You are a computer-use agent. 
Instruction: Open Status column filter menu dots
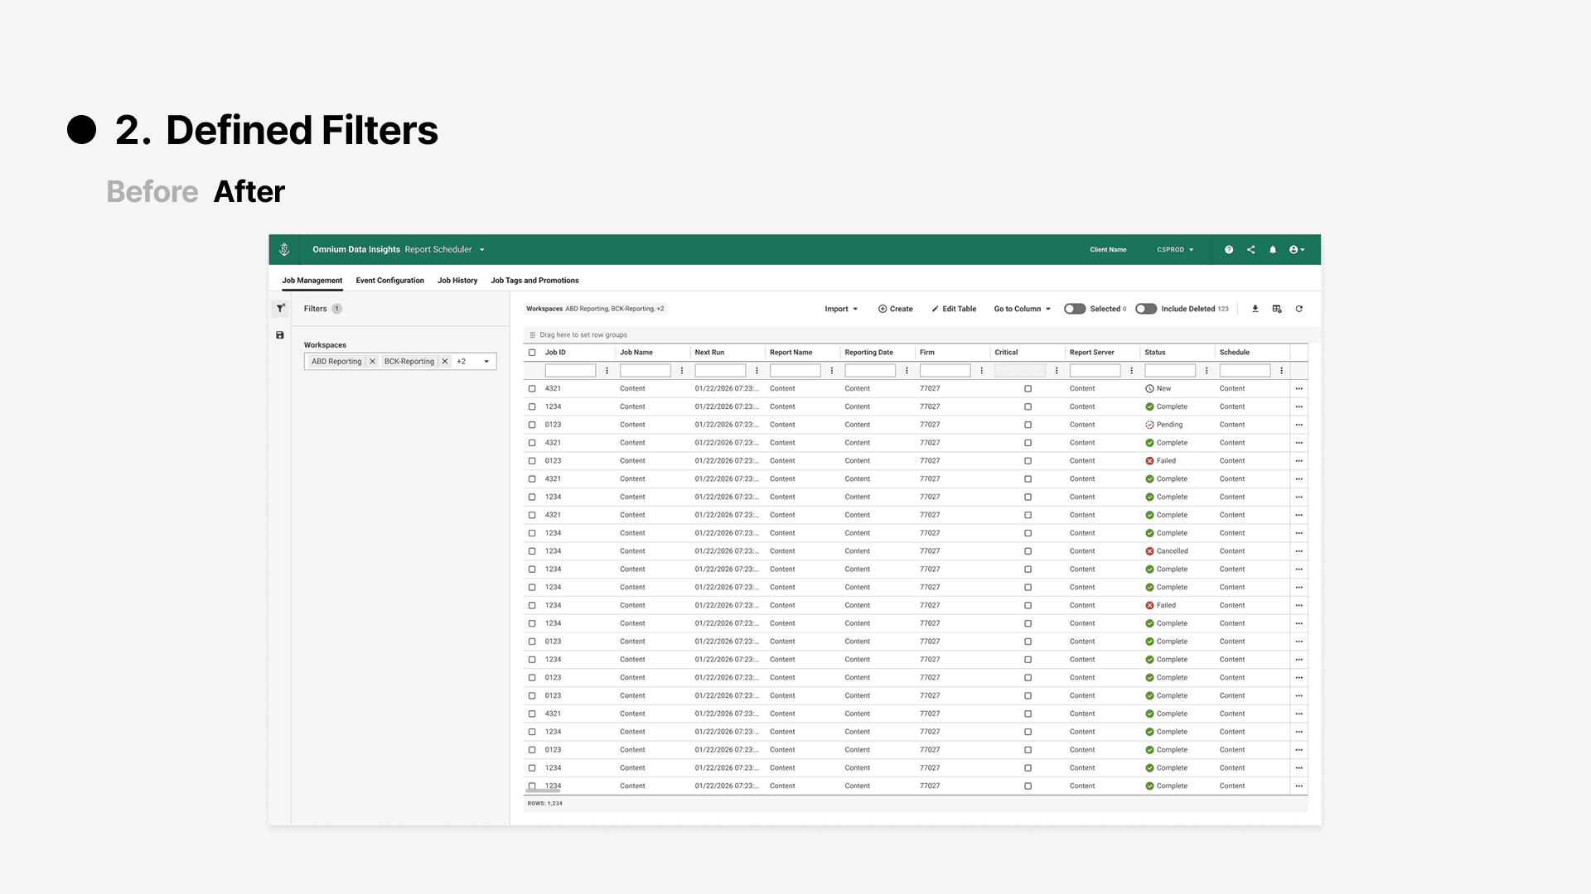coord(1207,371)
